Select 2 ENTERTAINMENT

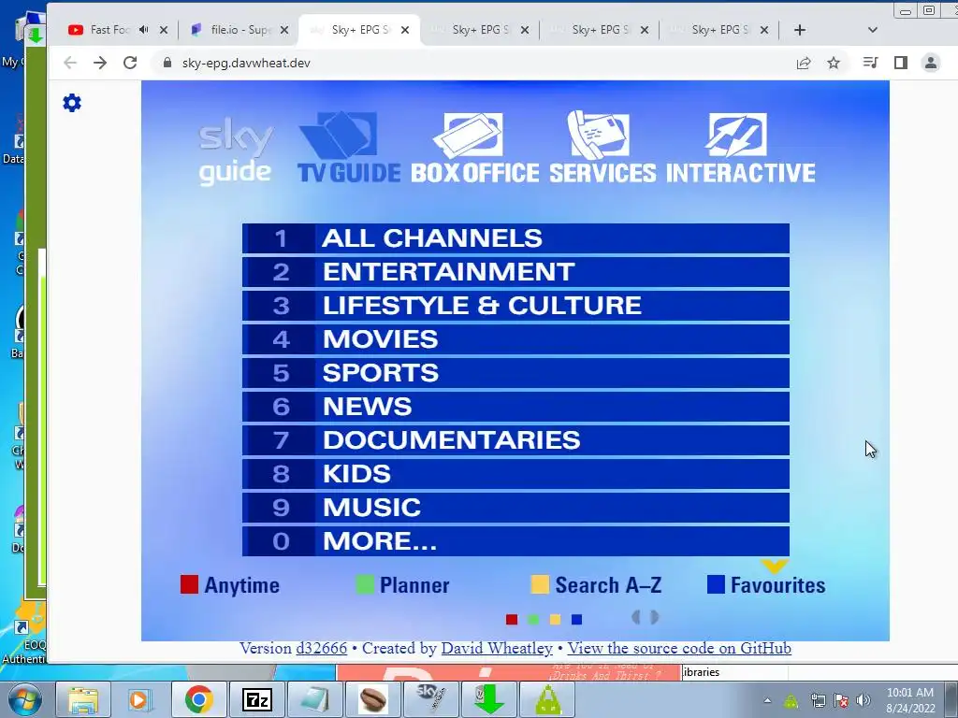pyautogui.click(x=515, y=272)
